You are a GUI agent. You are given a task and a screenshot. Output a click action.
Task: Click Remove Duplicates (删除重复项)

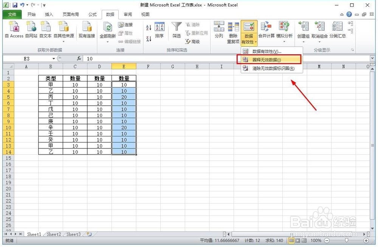pos(233,32)
